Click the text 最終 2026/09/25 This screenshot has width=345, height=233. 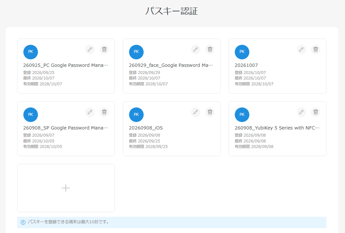point(145,141)
